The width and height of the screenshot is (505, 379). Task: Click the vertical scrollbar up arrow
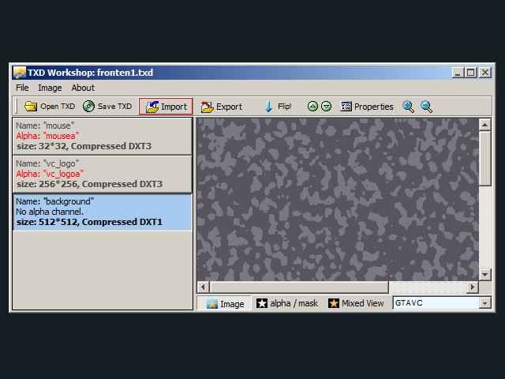pyautogui.click(x=485, y=125)
